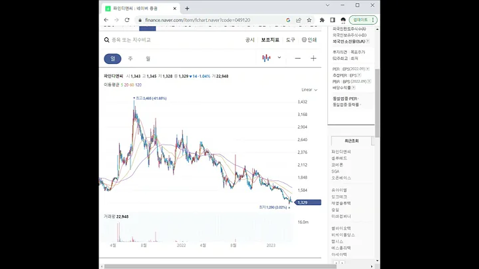This screenshot has height=269, width=479.
Task: Click the 최고 3,465 high price label
Action: [151, 99]
